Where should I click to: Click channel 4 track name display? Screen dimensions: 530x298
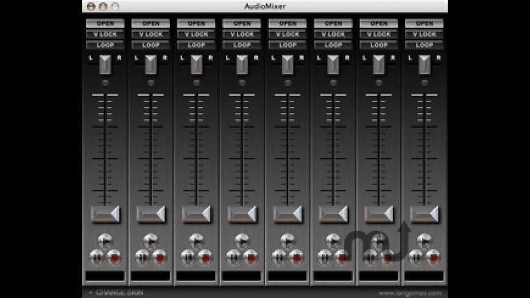pos(242,276)
